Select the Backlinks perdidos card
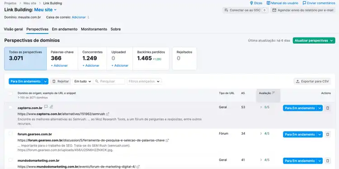Viewport: 339px width, 169px height. (x=151, y=59)
